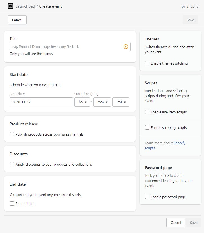204x233 pixels.
Task: Click the password manager icon in Title field
Action: [126, 47]
